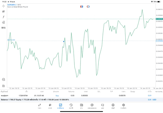The height and width of the screenshot is (113, 163).
Task: Click the red-blue flag event marker
Action: point(81,6)
